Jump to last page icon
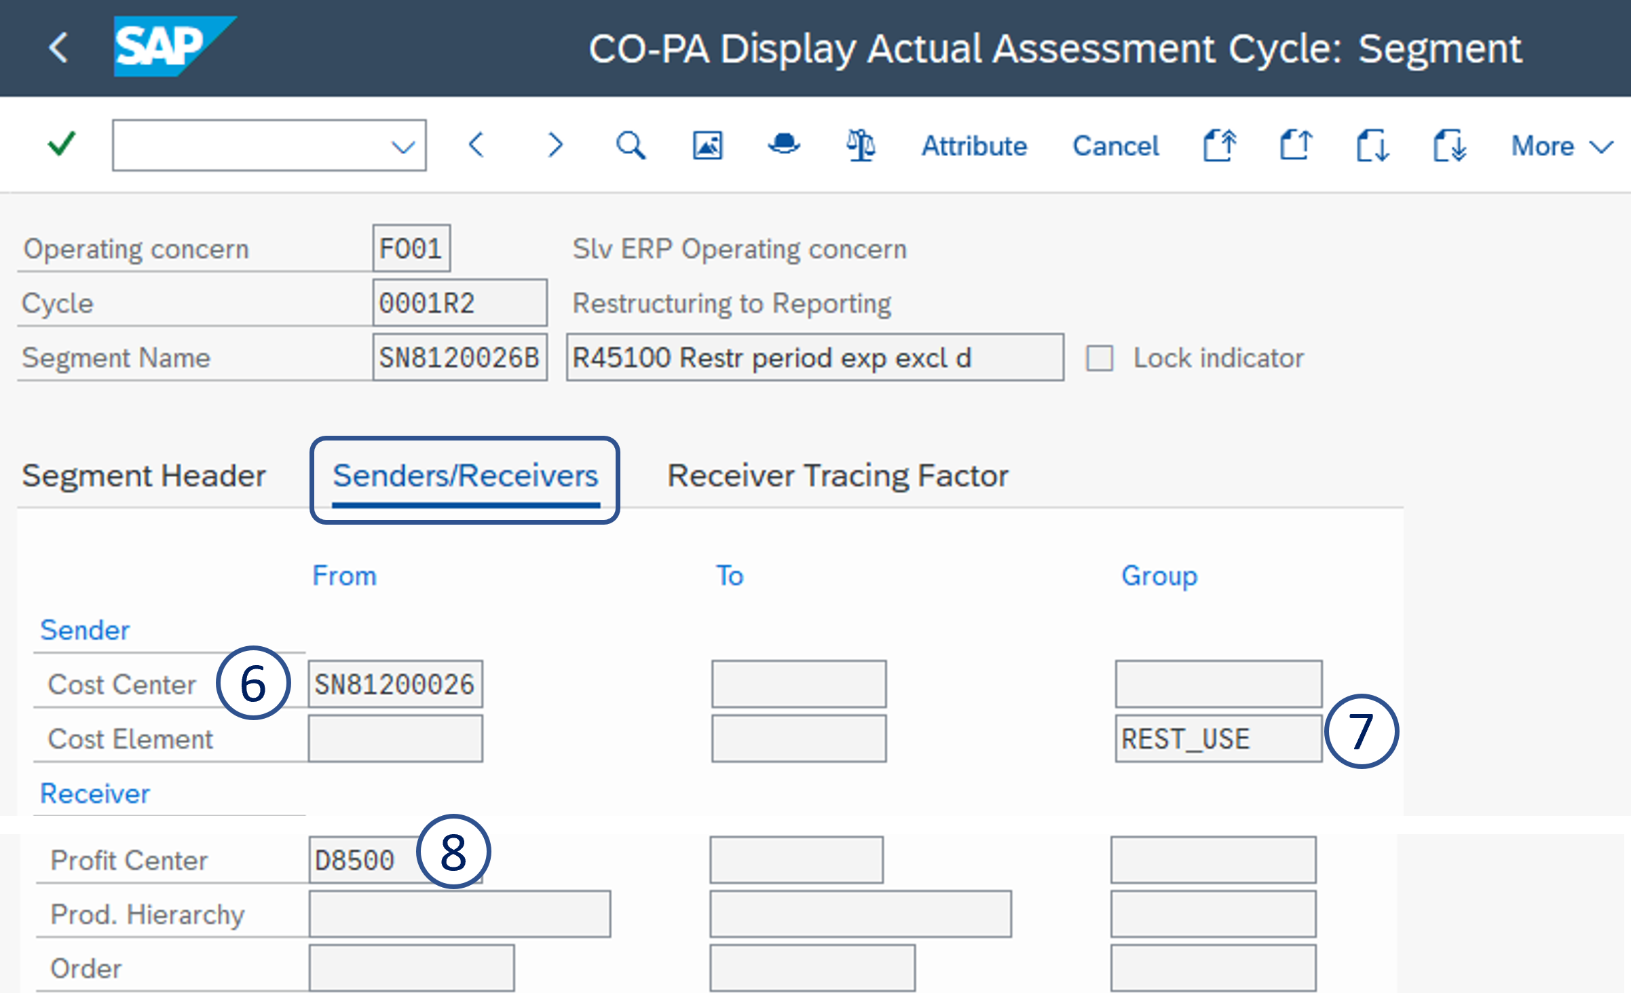 point(1450,145)
